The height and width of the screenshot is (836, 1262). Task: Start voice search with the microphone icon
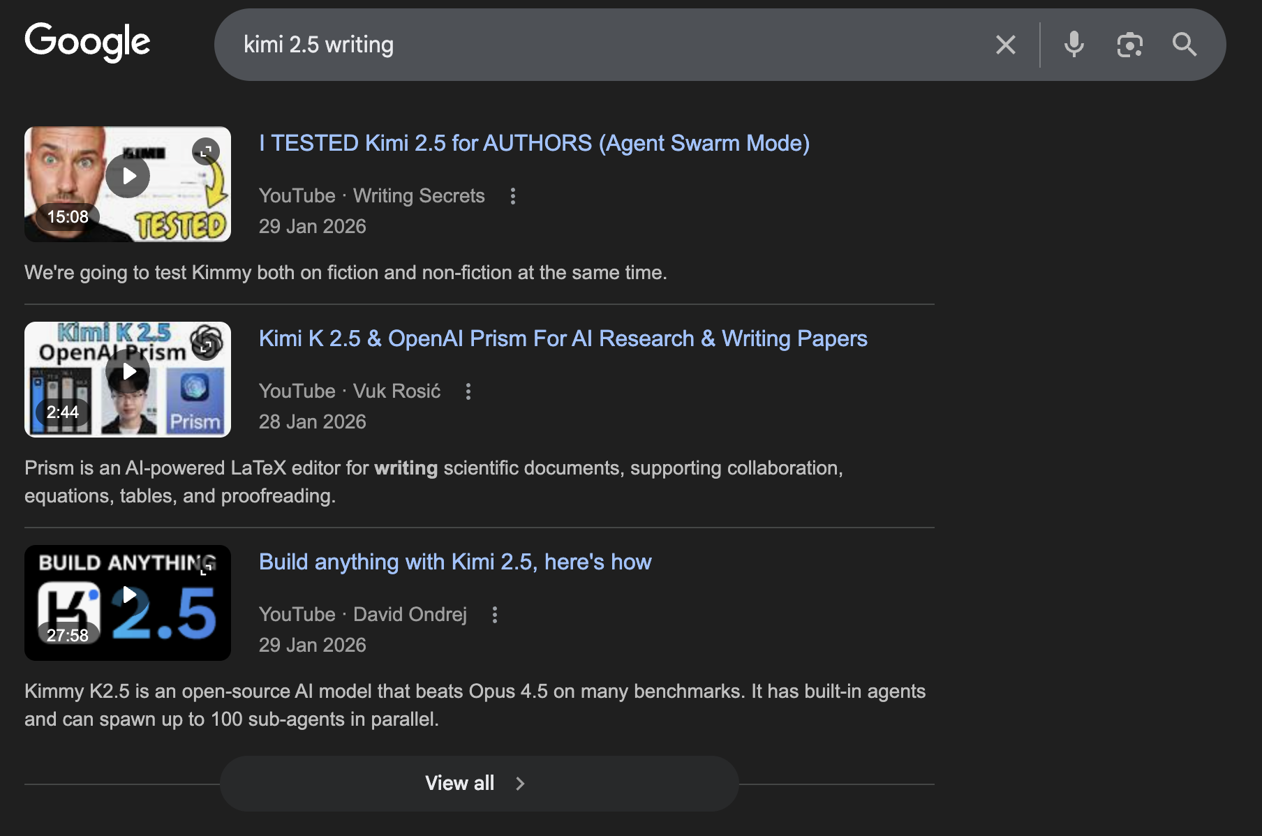click(x=1074, y=45)
